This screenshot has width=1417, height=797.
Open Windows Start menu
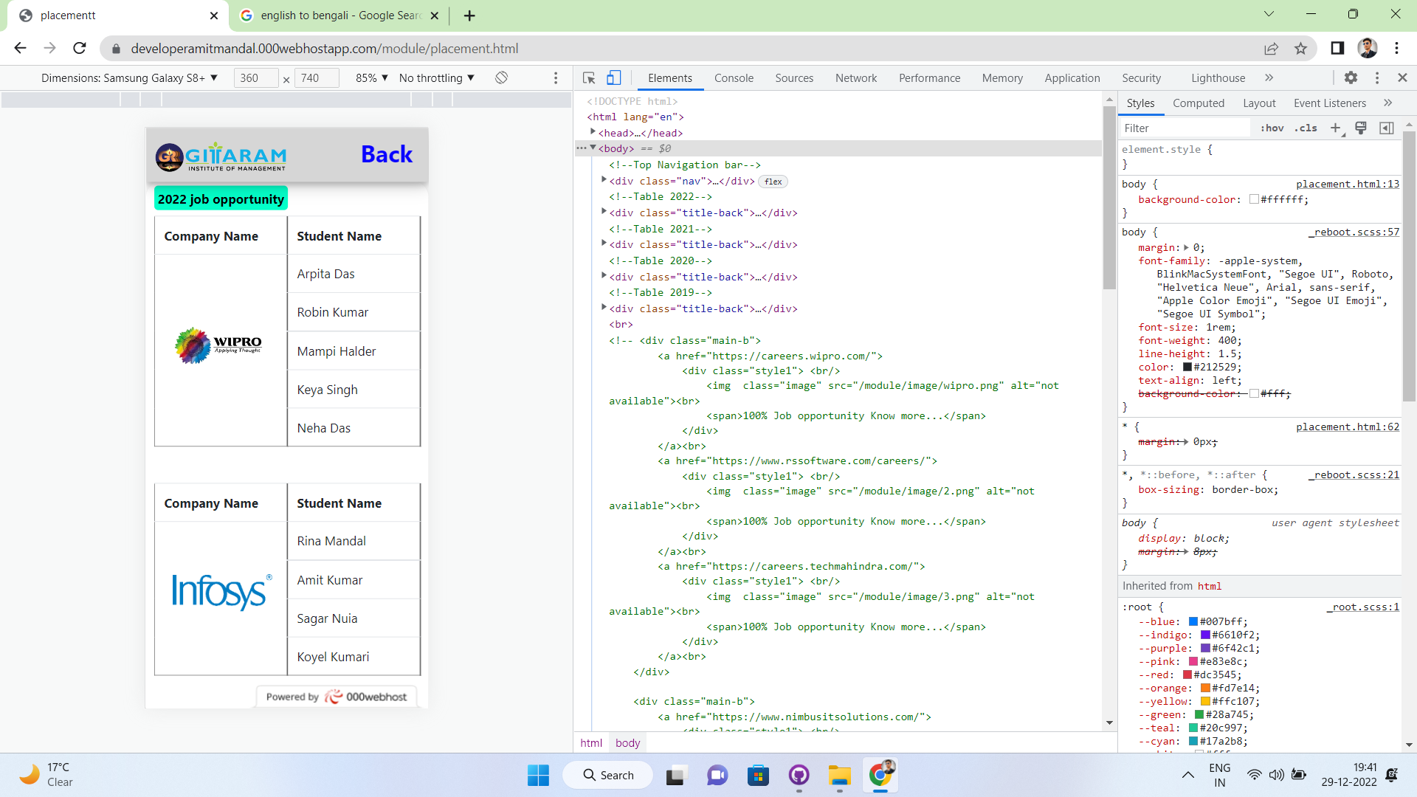[x=538, y=775]
